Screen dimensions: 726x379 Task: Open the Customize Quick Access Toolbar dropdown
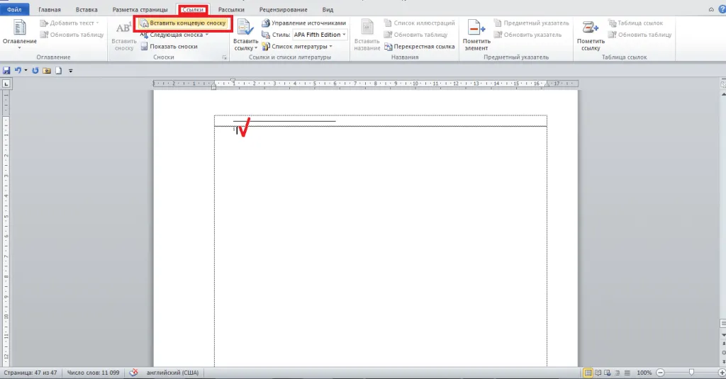click(71, 71)
